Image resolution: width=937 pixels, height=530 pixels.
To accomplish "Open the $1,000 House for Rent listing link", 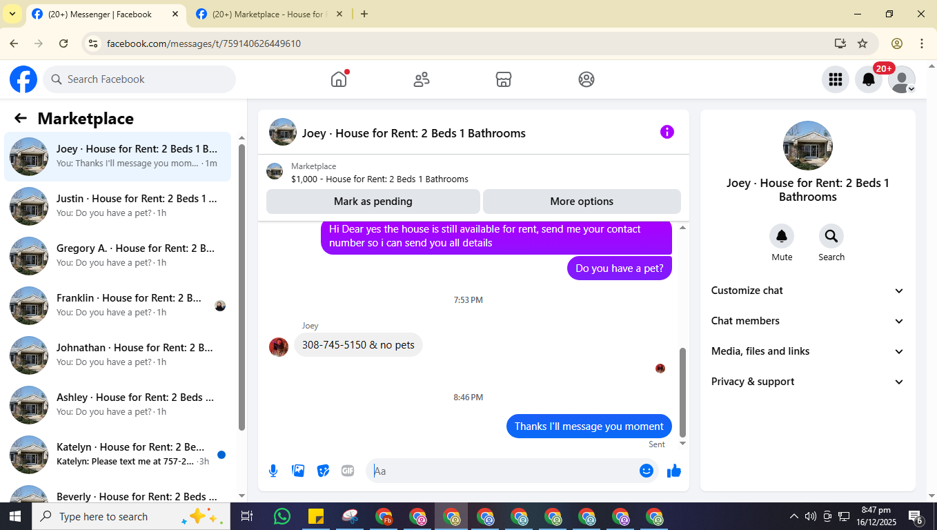I will point(379,179).
